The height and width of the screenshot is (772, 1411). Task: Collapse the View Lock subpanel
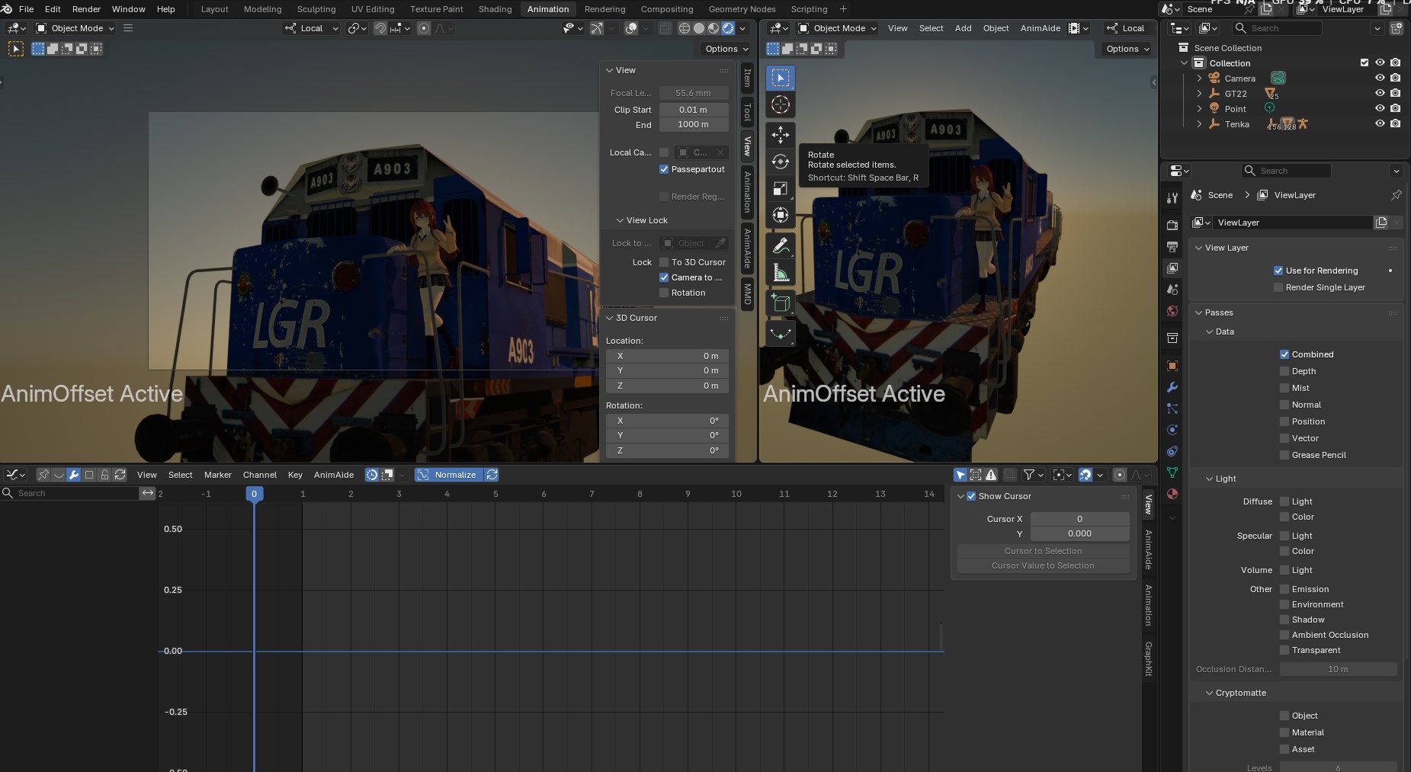click(x=621, y=220)
